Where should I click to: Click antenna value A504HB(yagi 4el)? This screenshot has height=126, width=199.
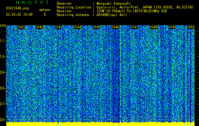[112, 15]
